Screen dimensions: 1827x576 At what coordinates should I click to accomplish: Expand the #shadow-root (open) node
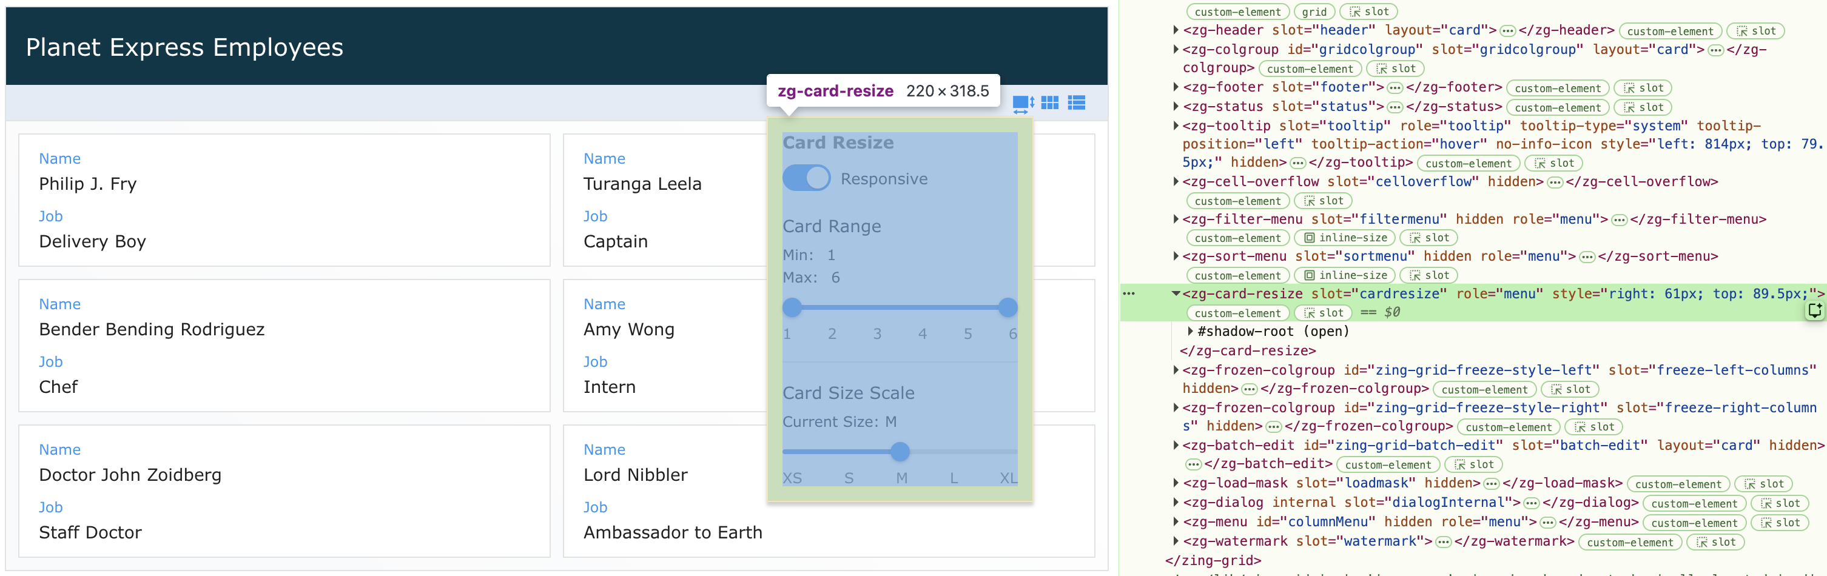pyautogui.click(x=1190, y=331)
